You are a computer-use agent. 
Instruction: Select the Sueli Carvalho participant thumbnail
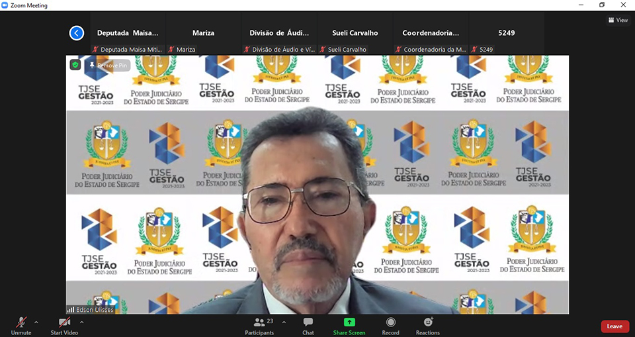tap(355, 33)
